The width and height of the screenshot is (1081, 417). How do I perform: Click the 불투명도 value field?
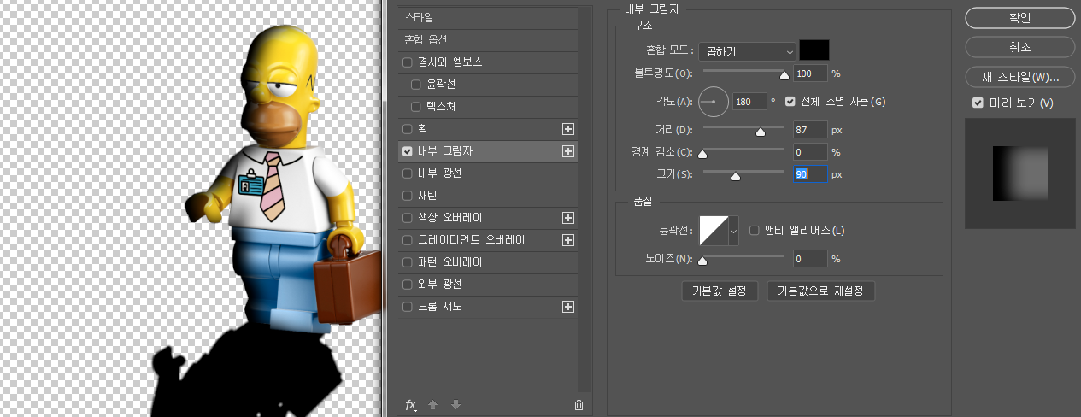811,73
